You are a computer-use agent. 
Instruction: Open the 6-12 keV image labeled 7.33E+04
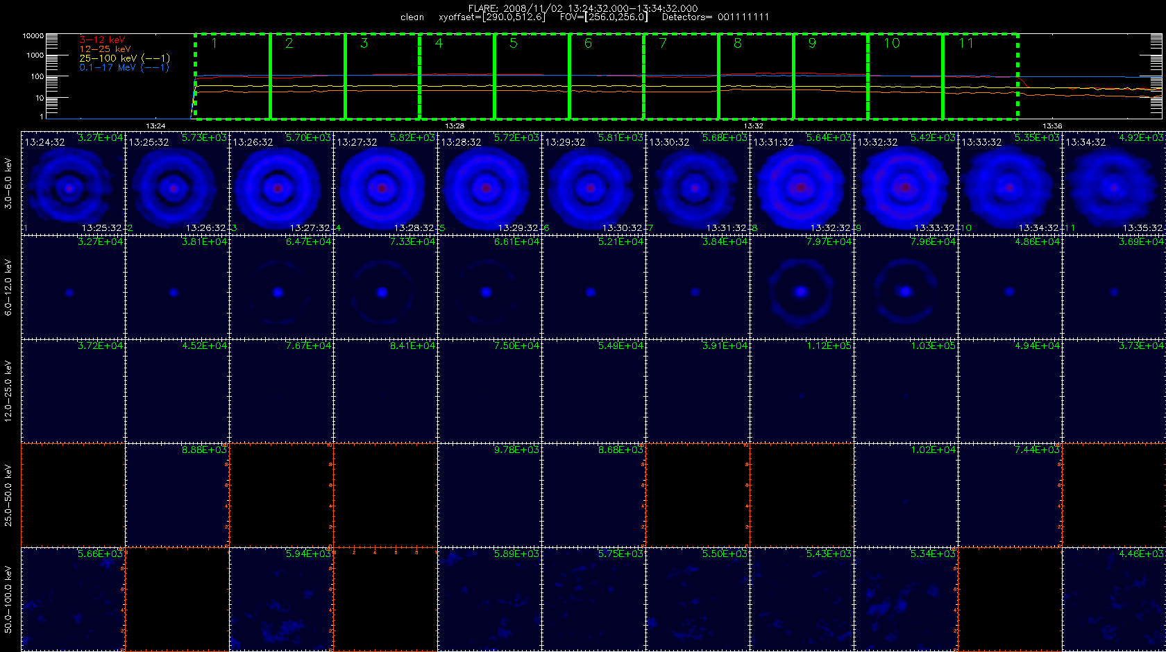coord(385,287)
